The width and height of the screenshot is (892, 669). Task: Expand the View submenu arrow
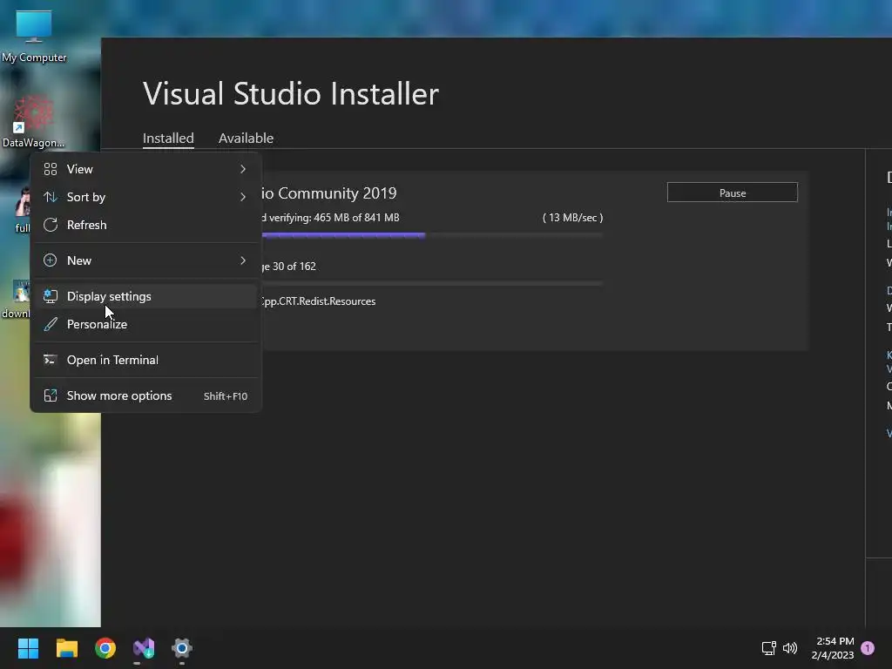point(243,169)
